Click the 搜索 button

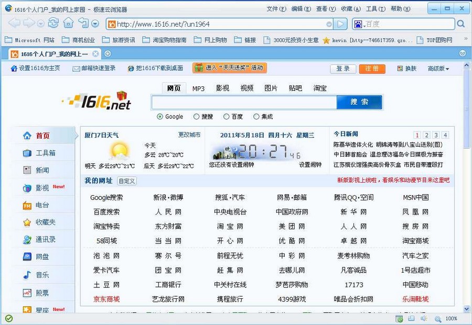click(359, 102)
